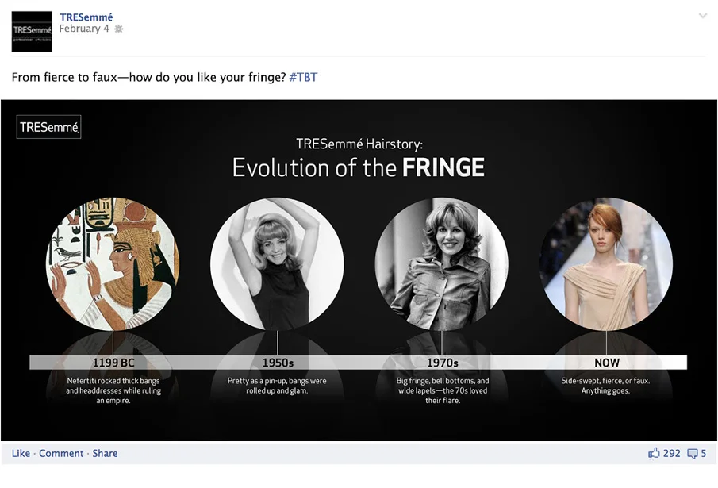Image resolution: width=718 pixels, height=488 pixels.
Task: Open the #TBT hashtag
Action: [303, 77]
